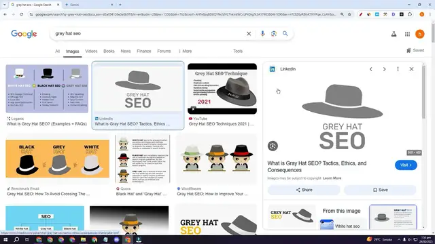Open the weather widget in the taskbar
Image resolution: width=435 pixels, height=244 pixels.
coord(379,239)
